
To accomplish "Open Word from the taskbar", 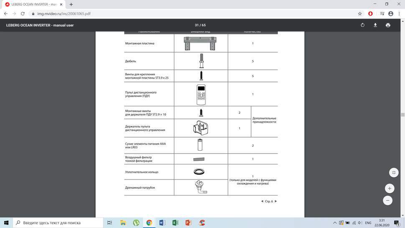I will coord(162,223).
